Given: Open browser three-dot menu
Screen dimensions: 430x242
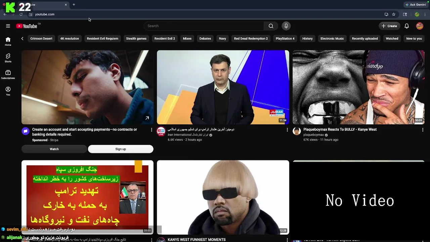Looking at the screenshot, I should [425, 14].
